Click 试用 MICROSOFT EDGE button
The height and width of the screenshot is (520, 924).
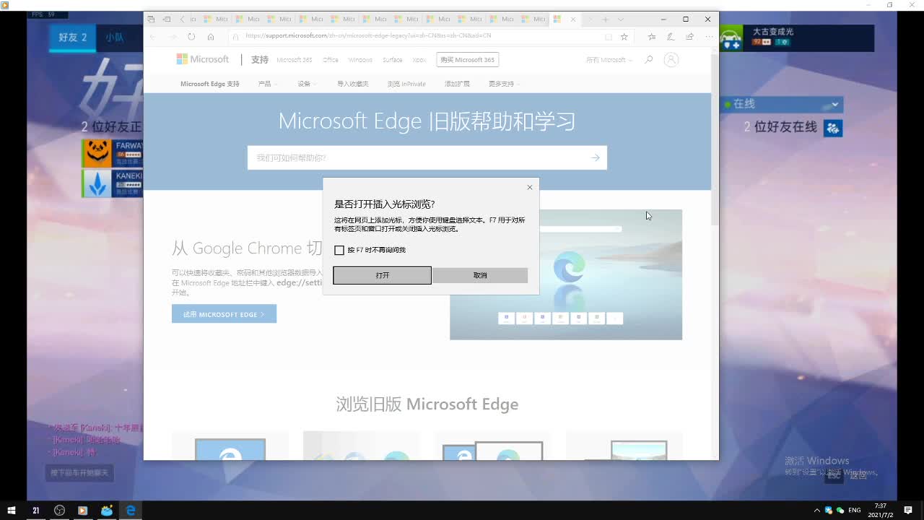click(x=224, y=314)
